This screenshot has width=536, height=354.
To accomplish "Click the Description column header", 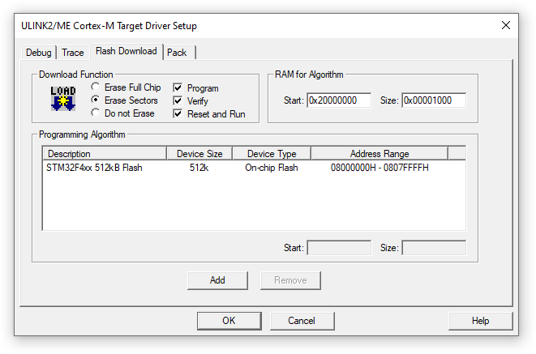I will pos(105,154).
